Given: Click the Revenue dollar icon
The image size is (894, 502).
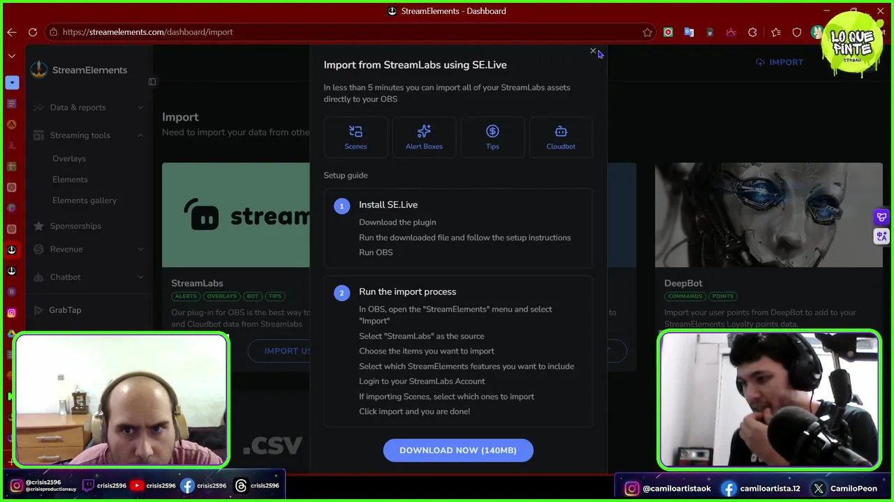Looking at the screenshot, I should (x=38, y=249).
